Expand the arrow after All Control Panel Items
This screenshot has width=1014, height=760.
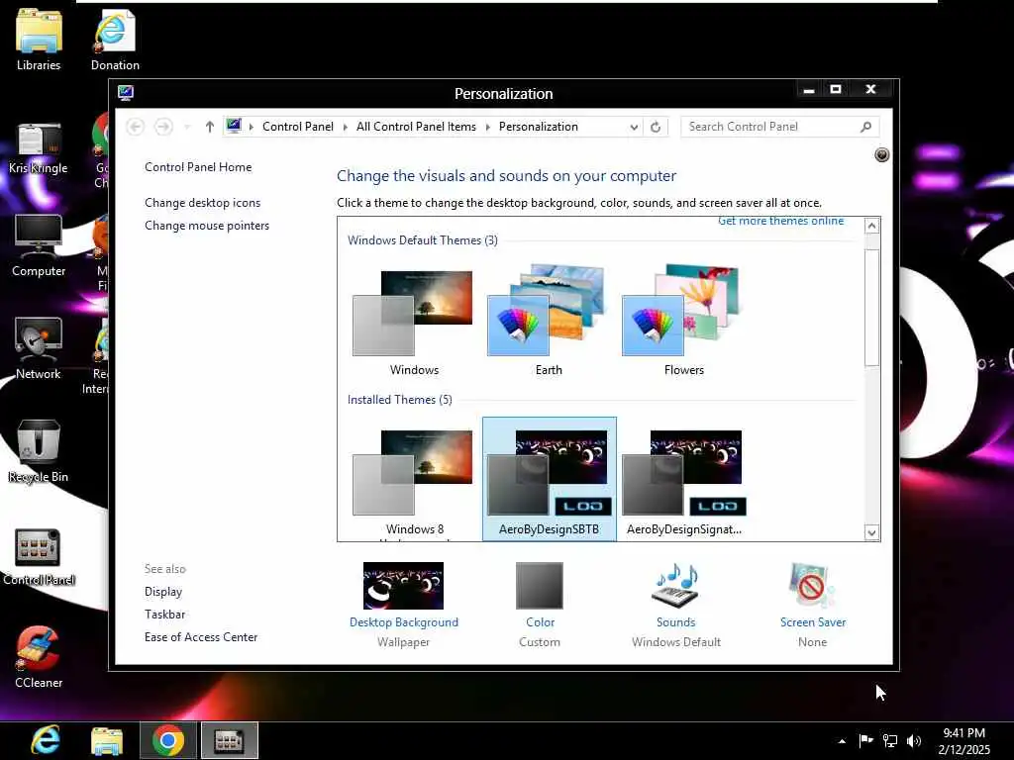pos(487,127)
